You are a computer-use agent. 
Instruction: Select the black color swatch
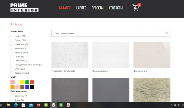point(32,87)
